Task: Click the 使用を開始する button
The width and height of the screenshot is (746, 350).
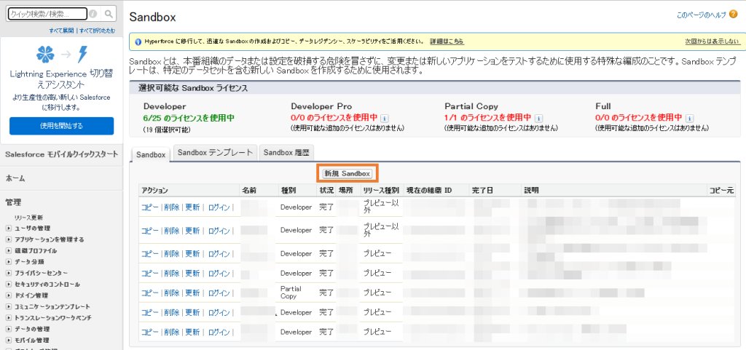Action: click(x=61, y=126)
